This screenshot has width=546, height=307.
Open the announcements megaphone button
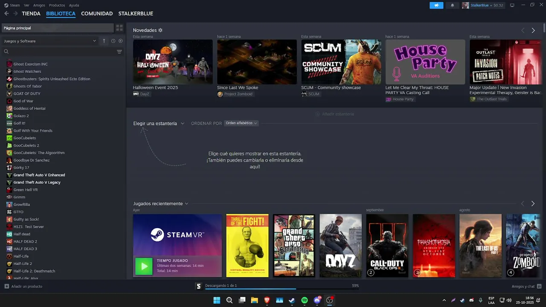pos(436,5)
